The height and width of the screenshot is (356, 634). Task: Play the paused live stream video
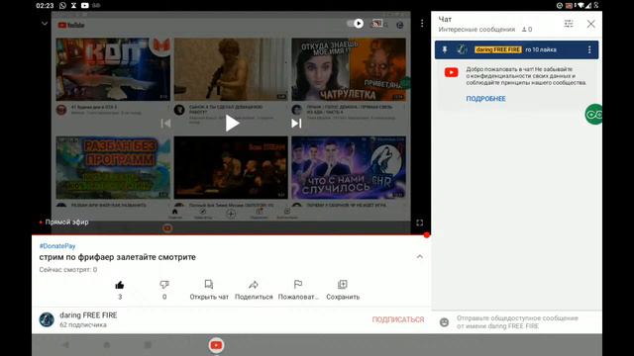(x=232, y=123)
